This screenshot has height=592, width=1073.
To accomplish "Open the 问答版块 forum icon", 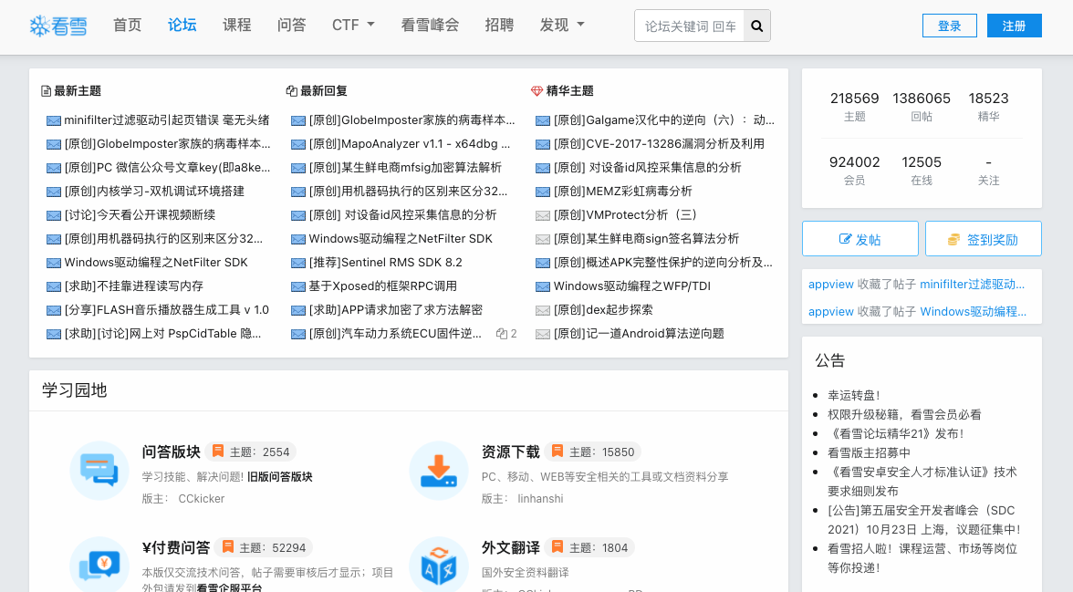I will pyautogui.click(x=99, y=470).
